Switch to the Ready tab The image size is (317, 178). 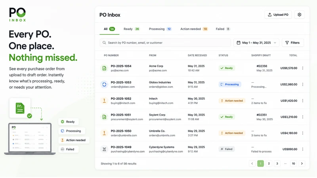[x=132, y=29]
